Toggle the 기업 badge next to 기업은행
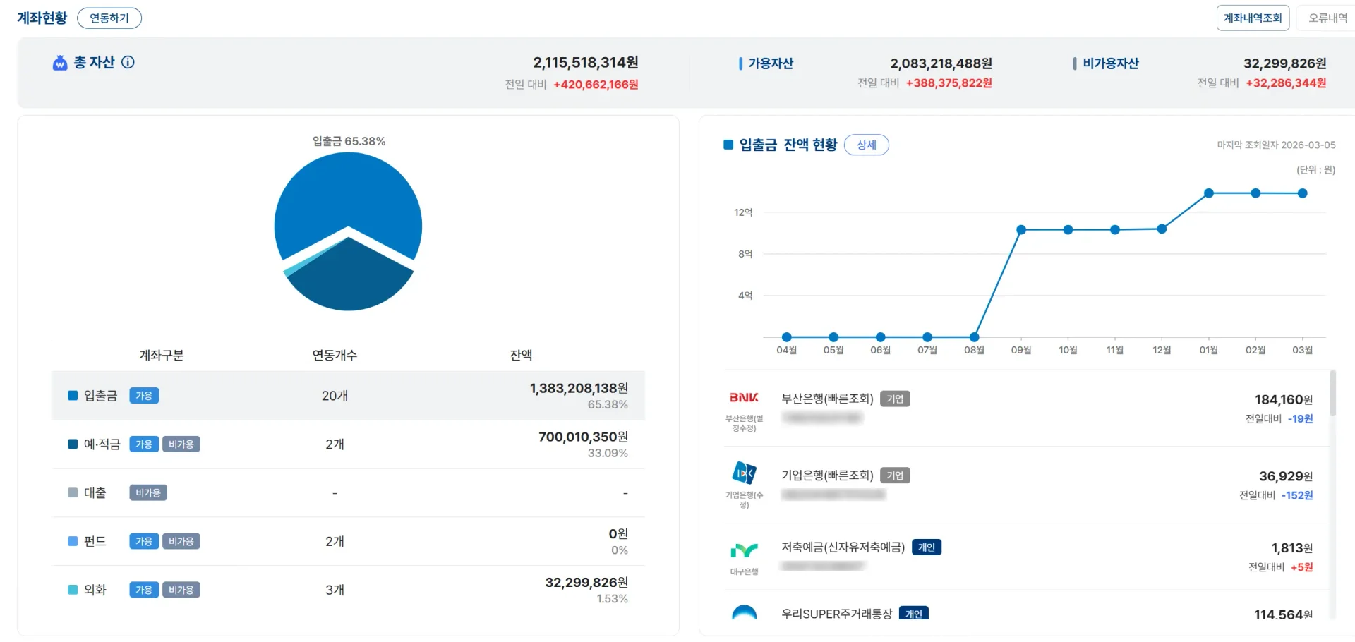This screenshot has height=642, width=1355. 894,475
